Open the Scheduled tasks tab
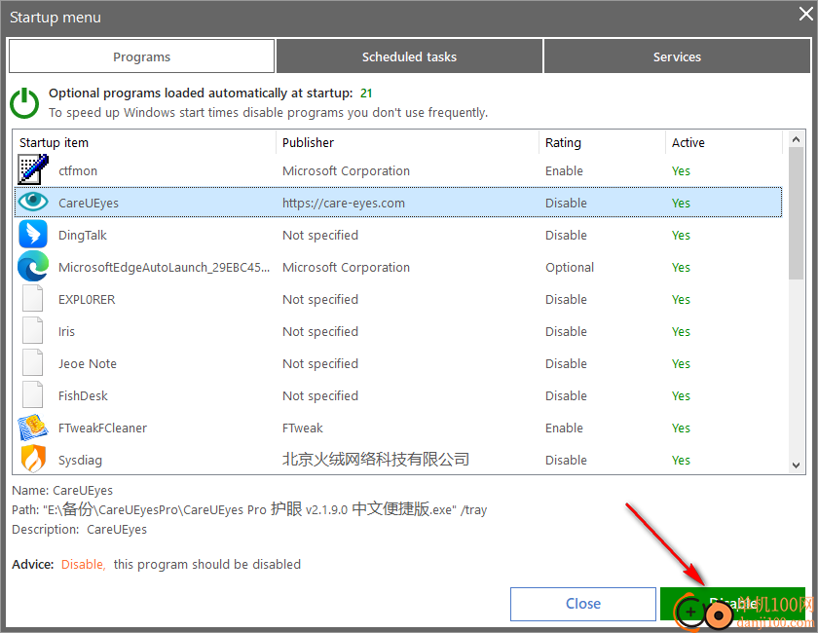Screen dimensions: 818x633 [409, 56]
